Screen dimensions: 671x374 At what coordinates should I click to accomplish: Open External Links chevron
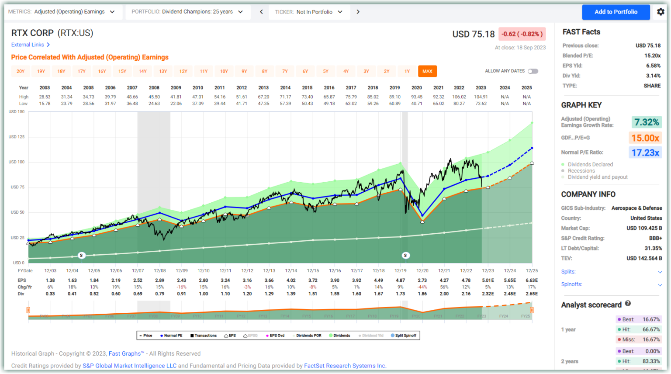click(x=48, y=45)
